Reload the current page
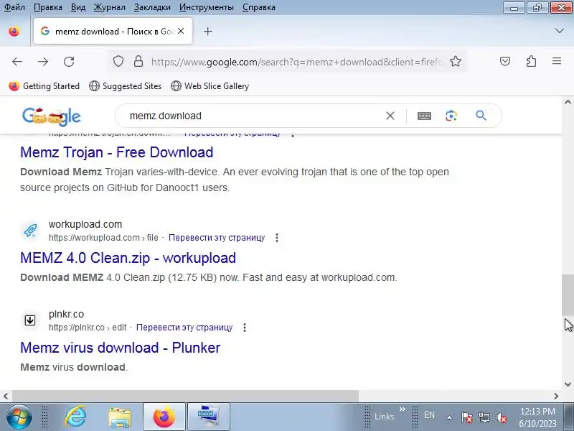 tap(69, 62)
